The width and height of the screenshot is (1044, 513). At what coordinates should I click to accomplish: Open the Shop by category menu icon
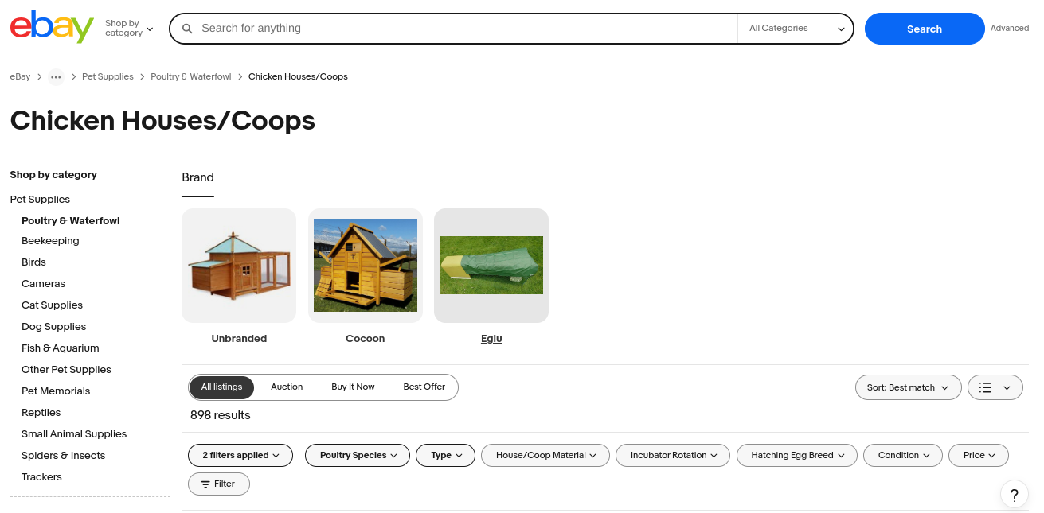[150, 30]
